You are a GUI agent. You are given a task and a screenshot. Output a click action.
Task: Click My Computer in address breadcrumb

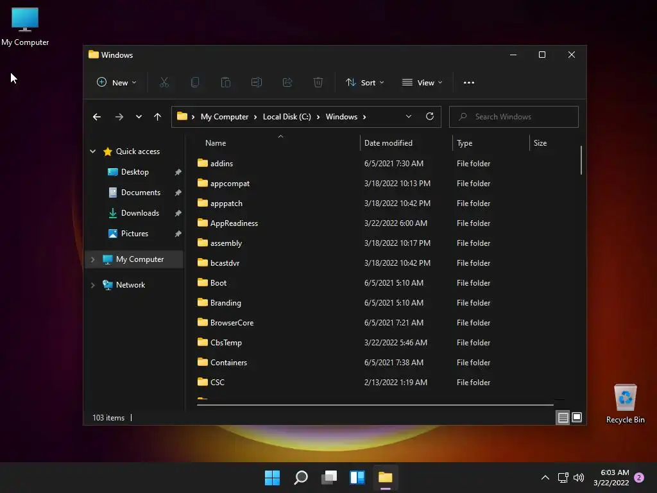(224, 117)
